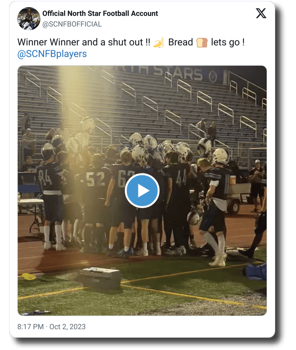Open the X logo link
This screenshot has width=296, height=350.
point(261,13)
